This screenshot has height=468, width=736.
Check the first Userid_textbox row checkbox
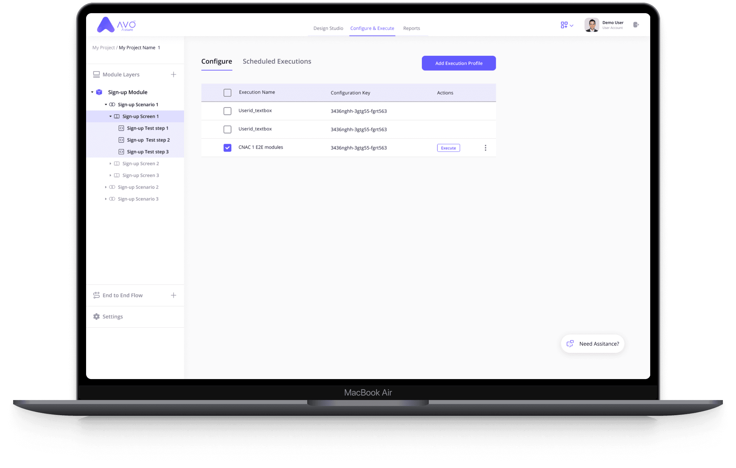click(x=227, y=111)
